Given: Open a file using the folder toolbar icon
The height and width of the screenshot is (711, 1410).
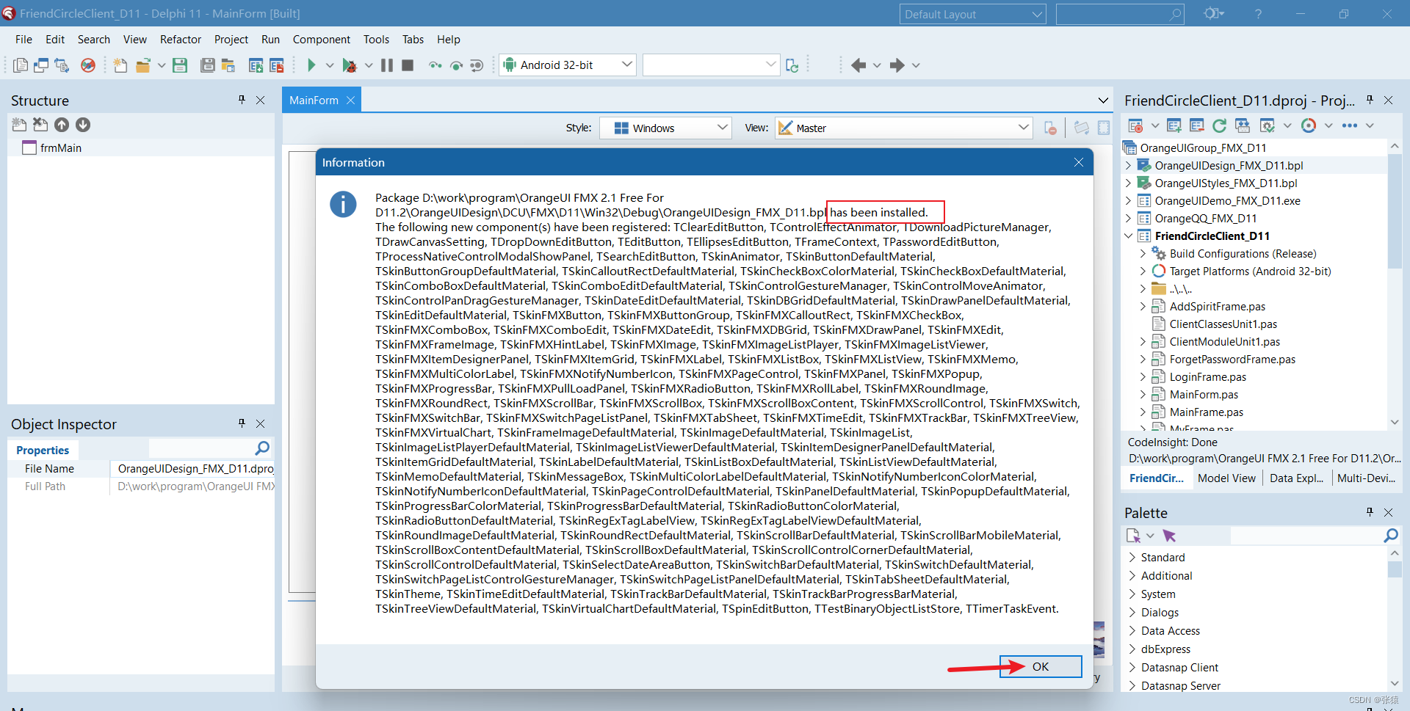Looking at the screenshot, I should [144, 65].
